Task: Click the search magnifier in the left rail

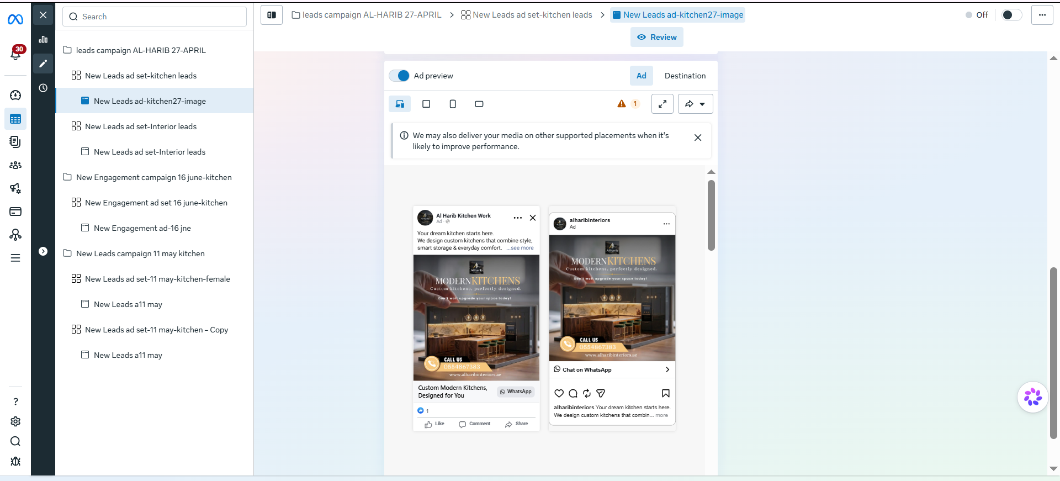Action: click(15, 441)
